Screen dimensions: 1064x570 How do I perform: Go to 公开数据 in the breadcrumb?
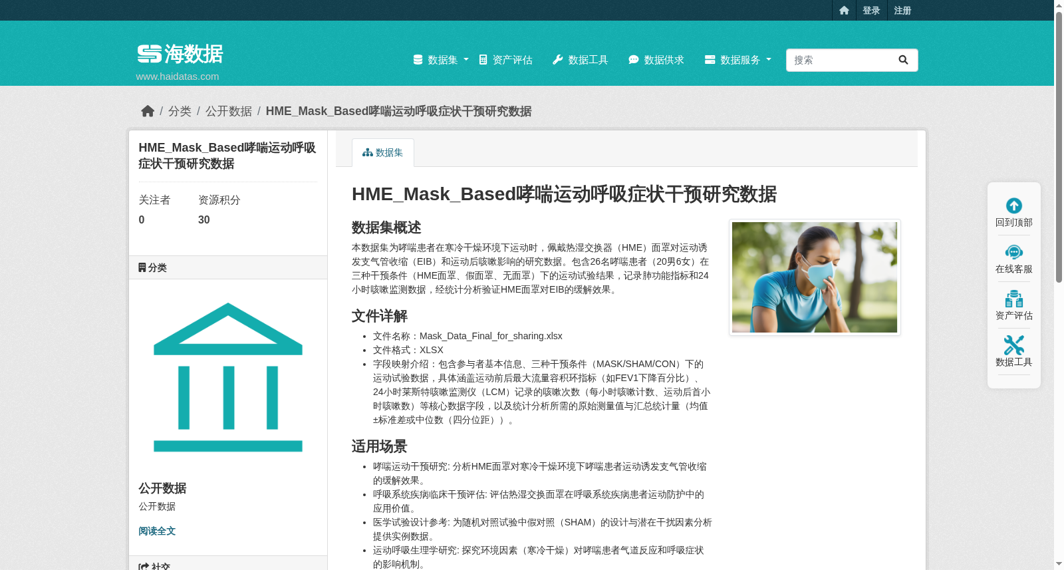229,111
